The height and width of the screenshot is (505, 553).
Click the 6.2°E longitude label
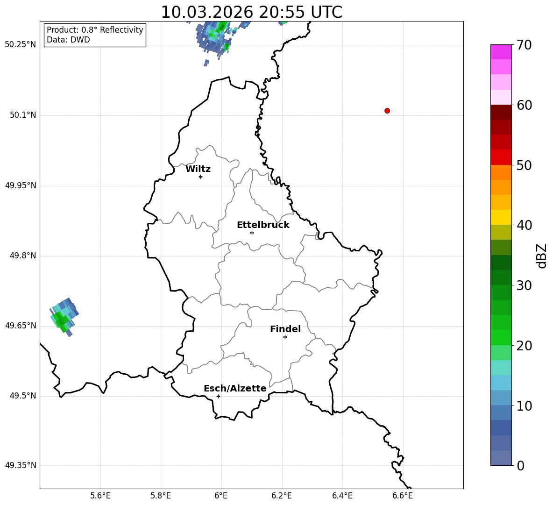(282, 496)
